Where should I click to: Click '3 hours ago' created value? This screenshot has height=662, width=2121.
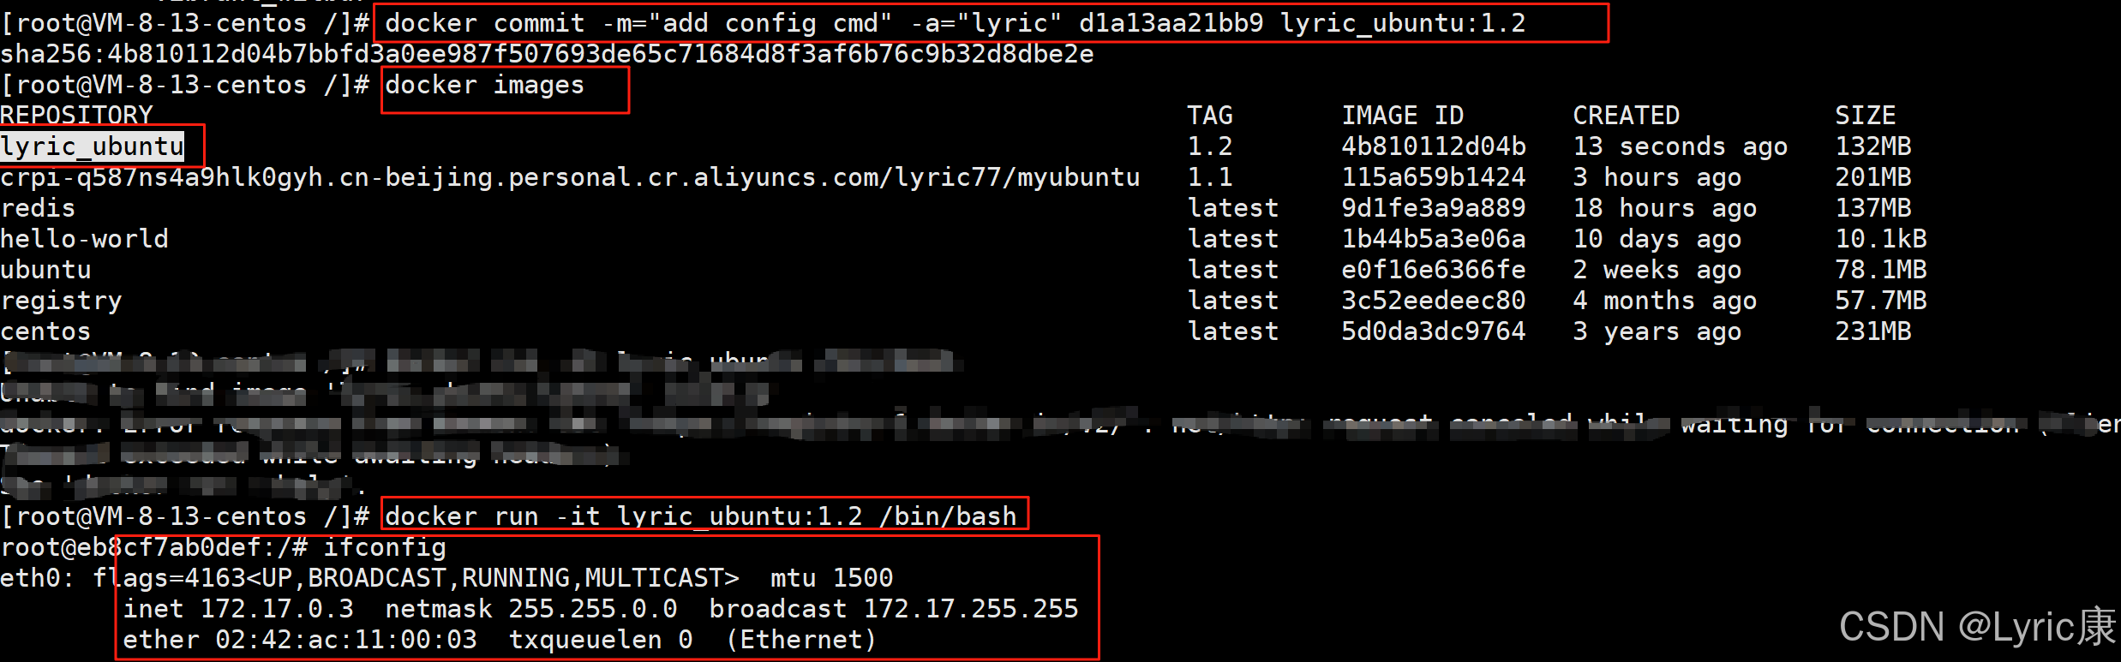[x=1657, y=177]
